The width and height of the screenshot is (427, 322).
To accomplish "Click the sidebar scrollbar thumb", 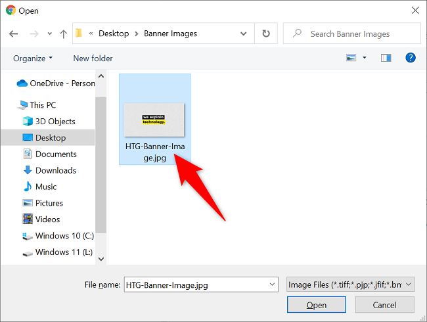I will 101,165.
